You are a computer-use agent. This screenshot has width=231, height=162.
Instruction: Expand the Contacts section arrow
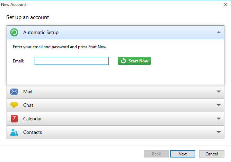(x=219, y=132)
